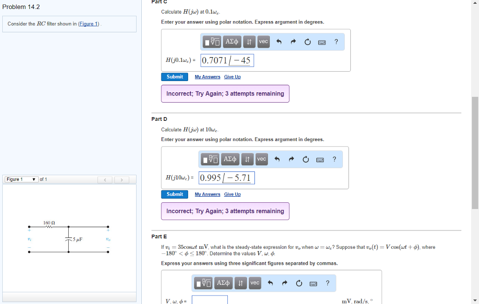Image resolution: width=479 pixels, height=304 pixels.
Task: Click the RC circuit figure image
Action: point(69,237)
